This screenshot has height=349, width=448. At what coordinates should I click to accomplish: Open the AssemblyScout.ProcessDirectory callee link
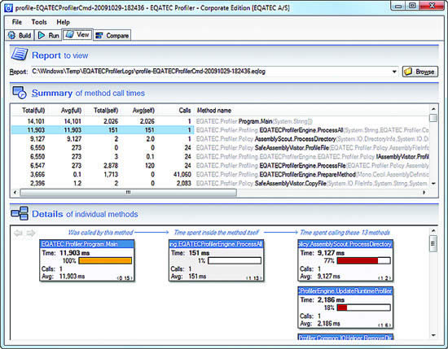tap(345, 244)
